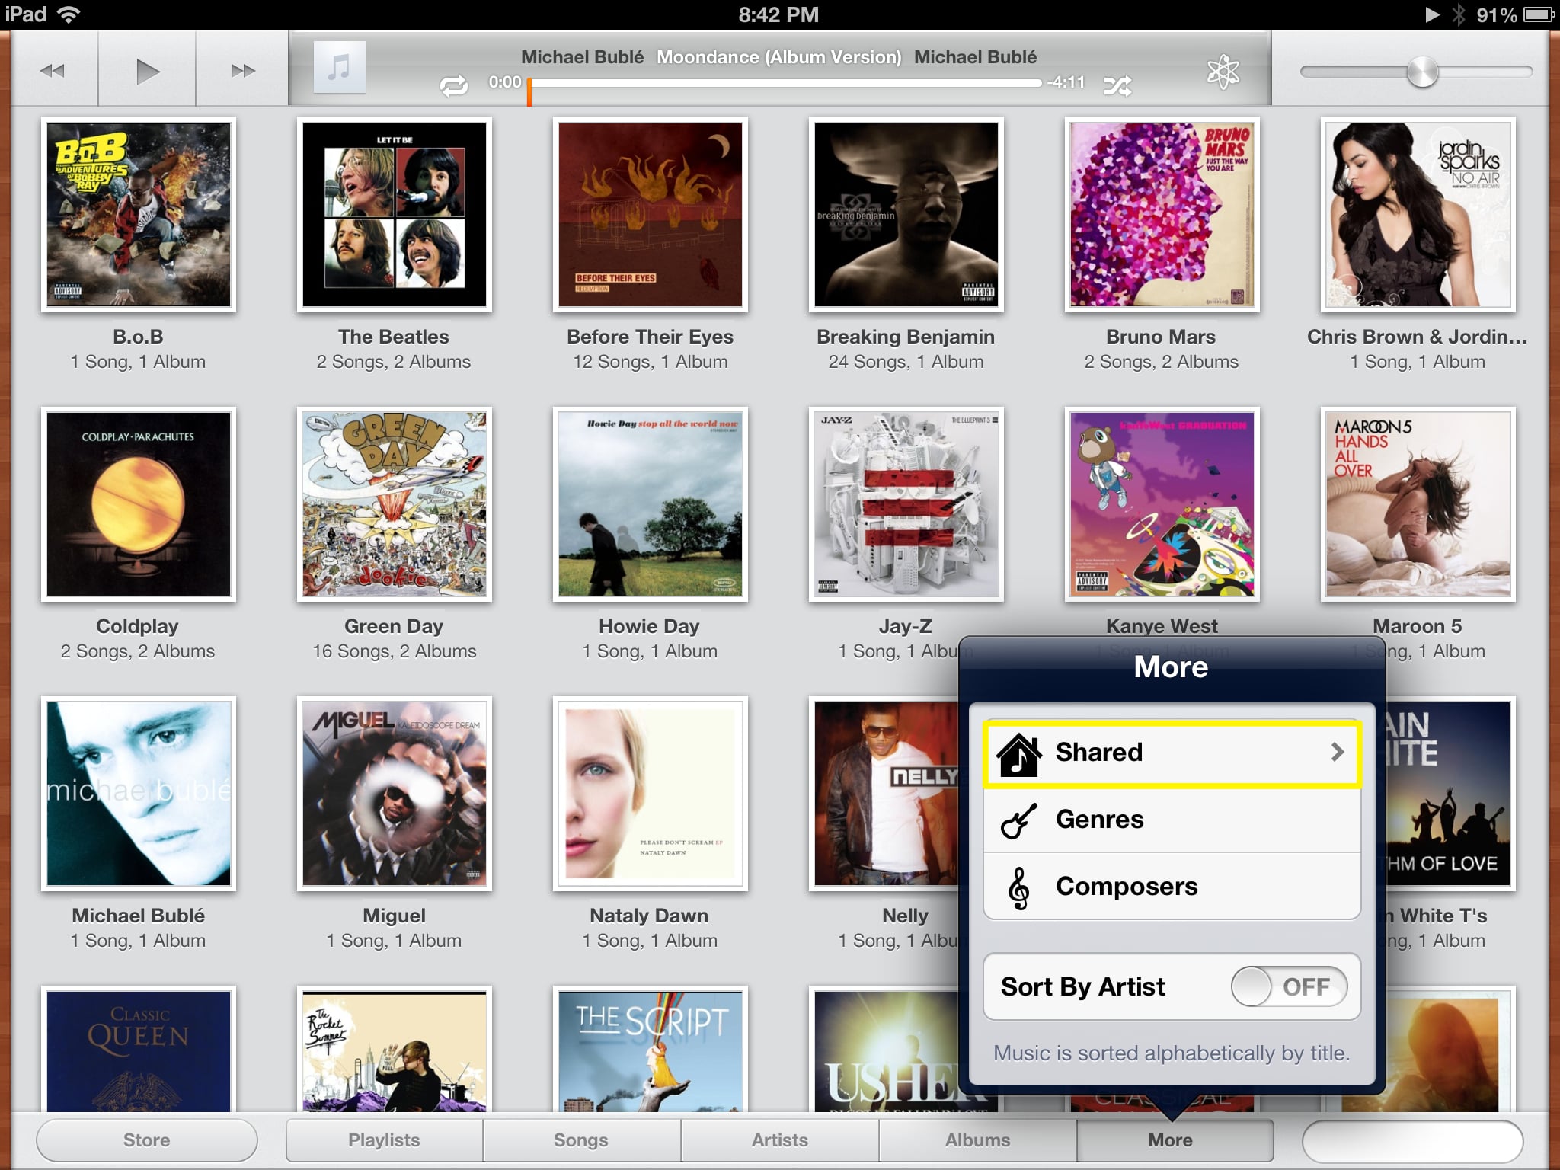Expand Shared with the chevron arrow
The width and height of the screenshot is (1560, 1170).
pyautogui.click(x=1337, y=753)
